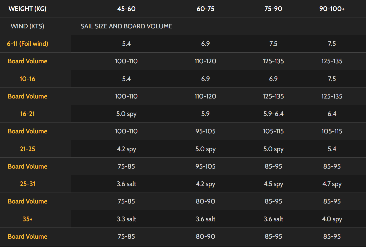The height and width of the screenshot is (247, 366).
Task: Select the 45-60 weight column header
Action: point(126,9)
